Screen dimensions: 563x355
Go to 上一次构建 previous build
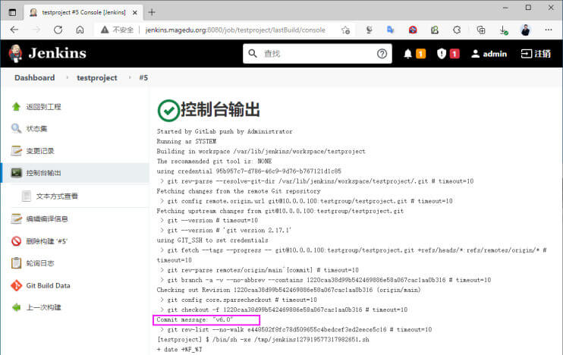pyautogui.click(x=43, y=307)
